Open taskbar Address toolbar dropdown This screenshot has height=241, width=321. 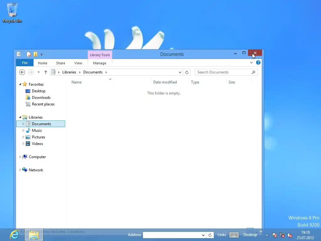tap(203, 235)
